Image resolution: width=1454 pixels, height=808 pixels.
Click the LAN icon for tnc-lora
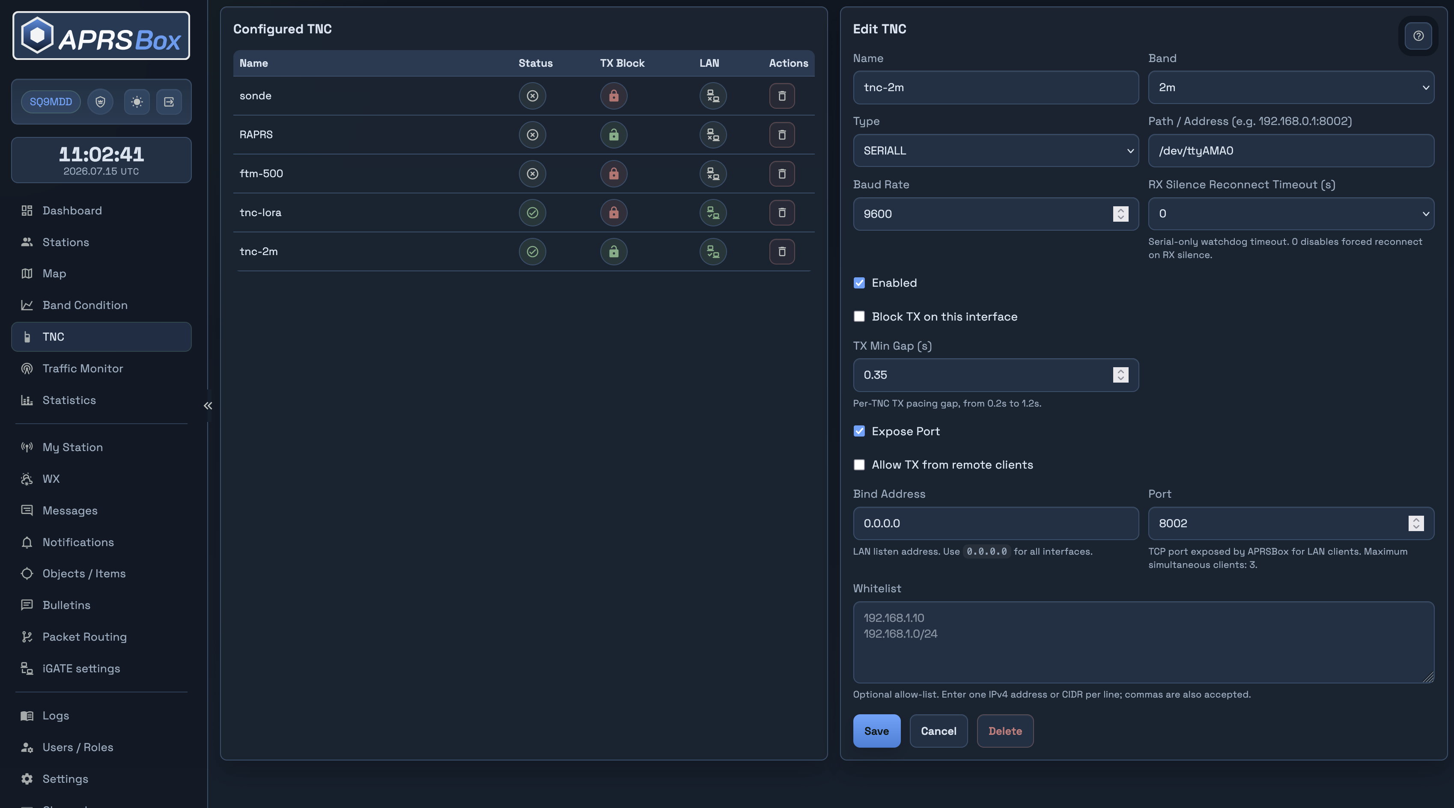tap(713, 213)
